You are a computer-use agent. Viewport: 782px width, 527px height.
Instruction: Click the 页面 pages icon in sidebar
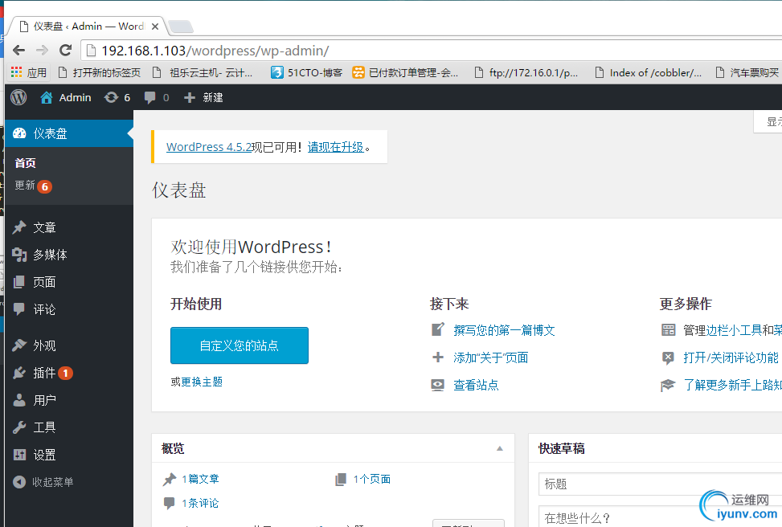point(19,282)
